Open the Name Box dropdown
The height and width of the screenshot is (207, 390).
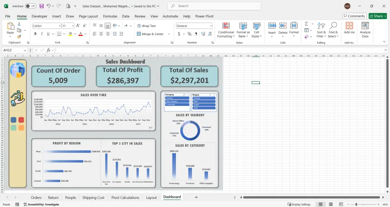click(25, 50)
